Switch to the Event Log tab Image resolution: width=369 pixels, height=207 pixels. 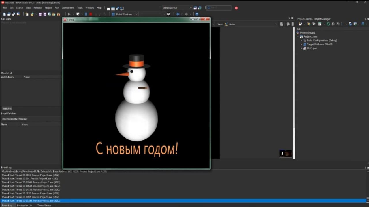pos(7,205)
